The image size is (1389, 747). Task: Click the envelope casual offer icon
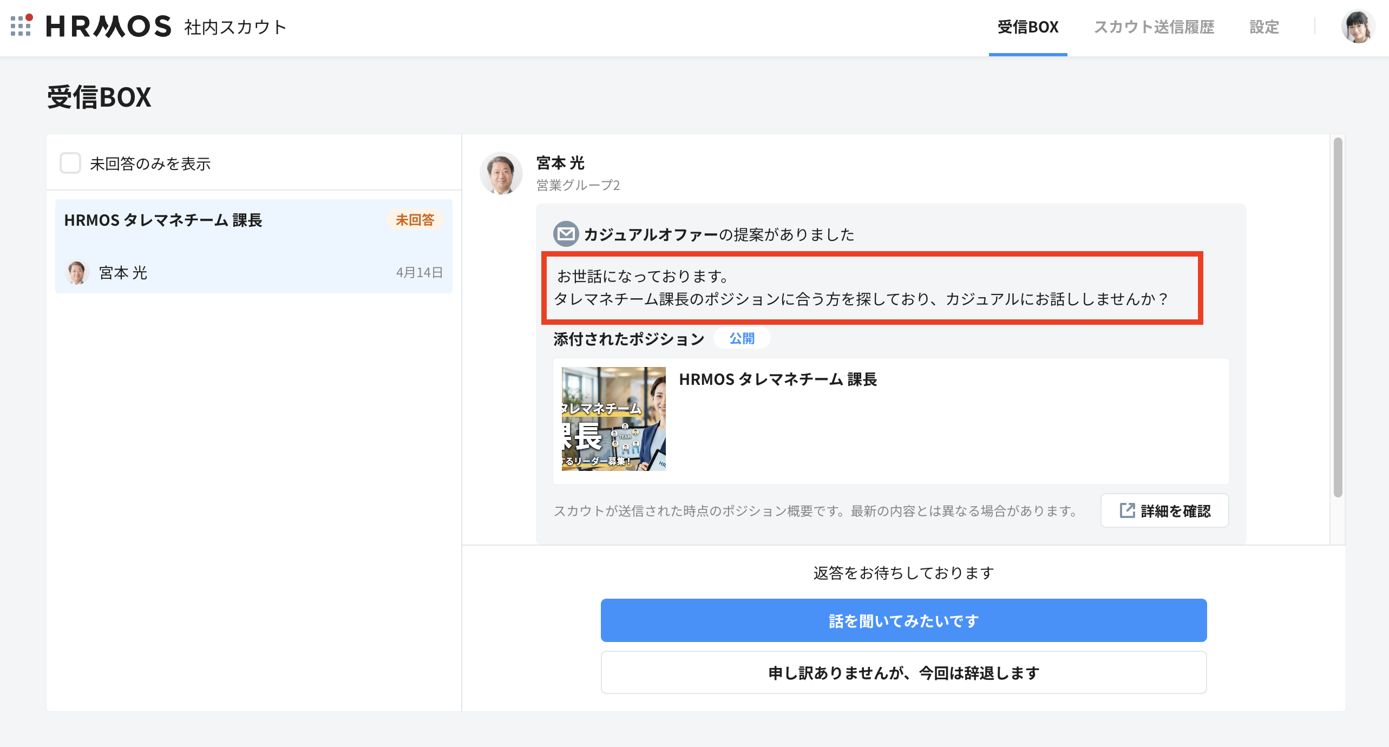pos(566,234)
